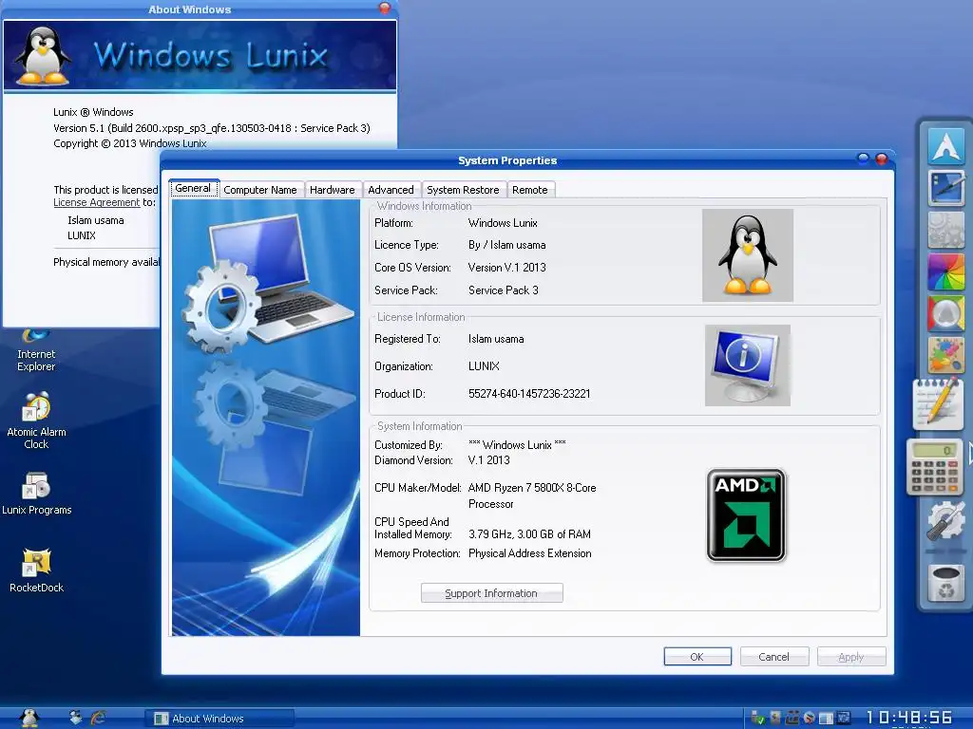
Task: Switch to the Remote tab
Action: [x=530, y=190]
